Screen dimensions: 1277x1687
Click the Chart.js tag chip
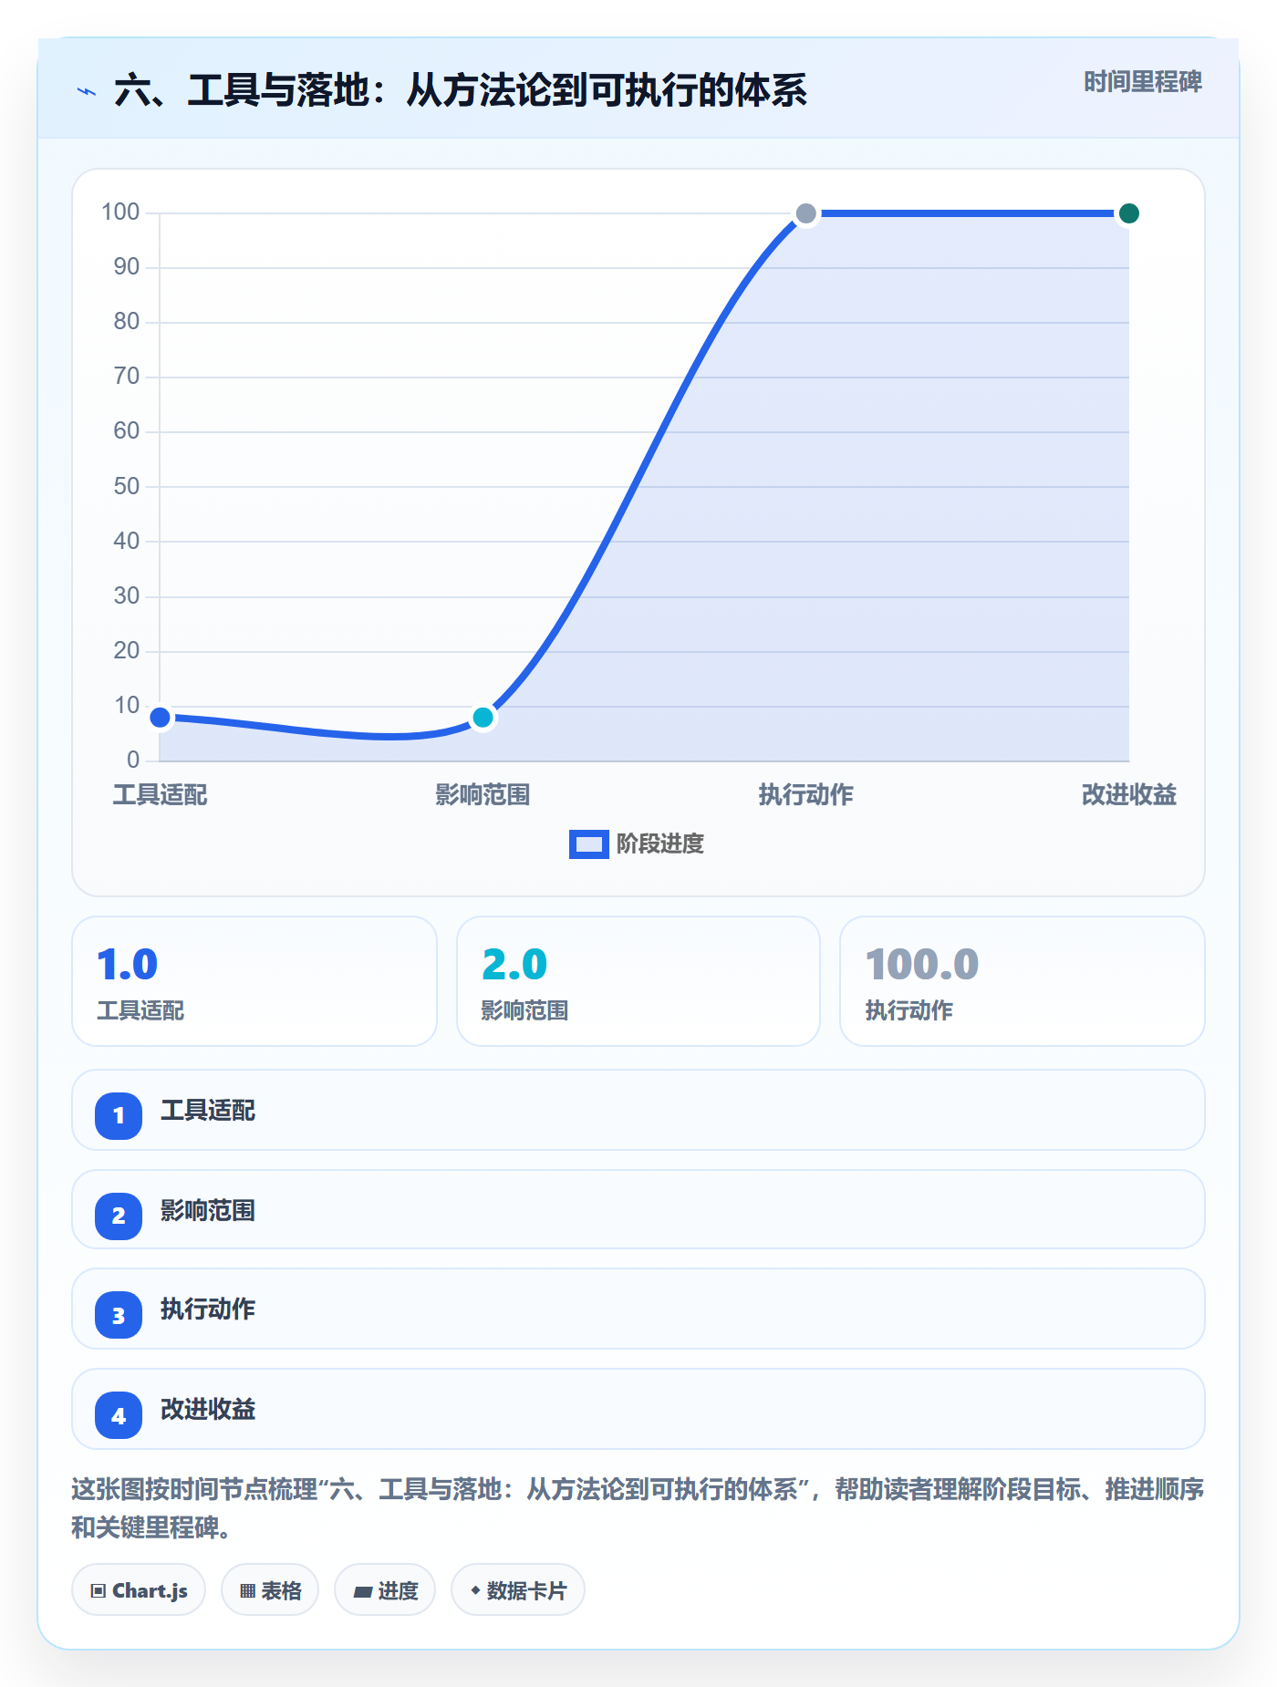click(x=139, y=1590)
